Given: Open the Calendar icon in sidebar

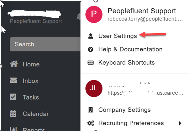Looking at the screenshot, I should point(13,113).
